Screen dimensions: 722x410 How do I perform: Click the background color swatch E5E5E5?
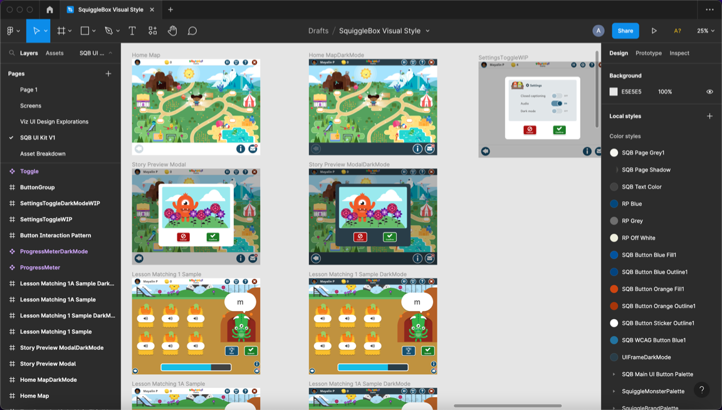click(x=614, y=92)
